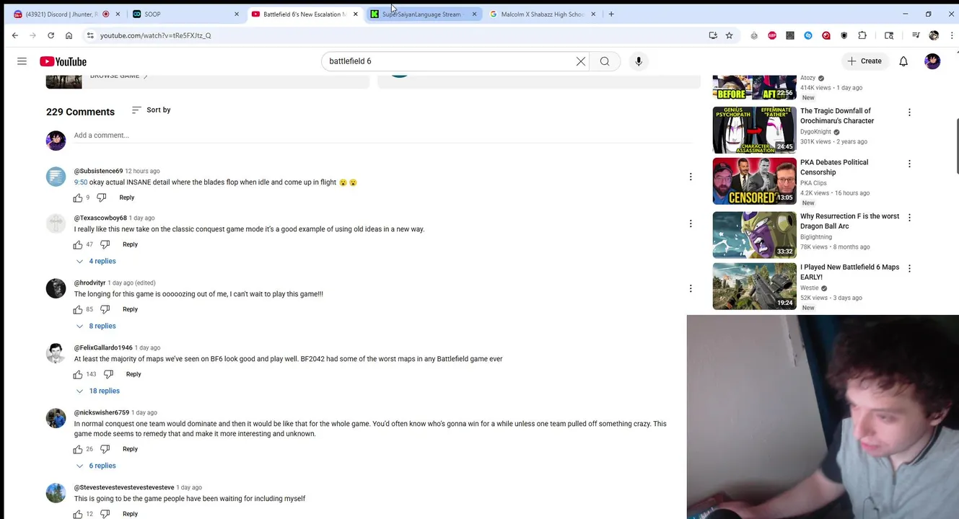Image resolution: width=959 pixels, height=519 pixels.
Task: Like the @Subsistence69 comment
Action: pos(78,198)
